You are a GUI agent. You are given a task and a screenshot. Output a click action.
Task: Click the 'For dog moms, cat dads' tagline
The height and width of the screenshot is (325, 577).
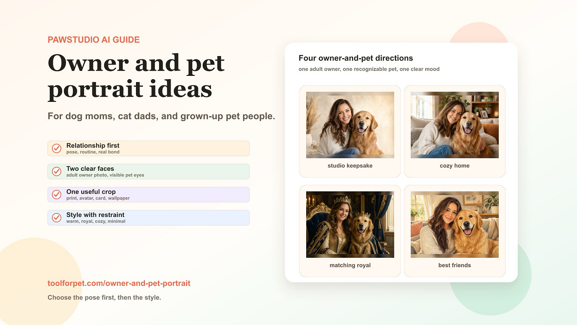pyautogui.click(x=161, y=116)
